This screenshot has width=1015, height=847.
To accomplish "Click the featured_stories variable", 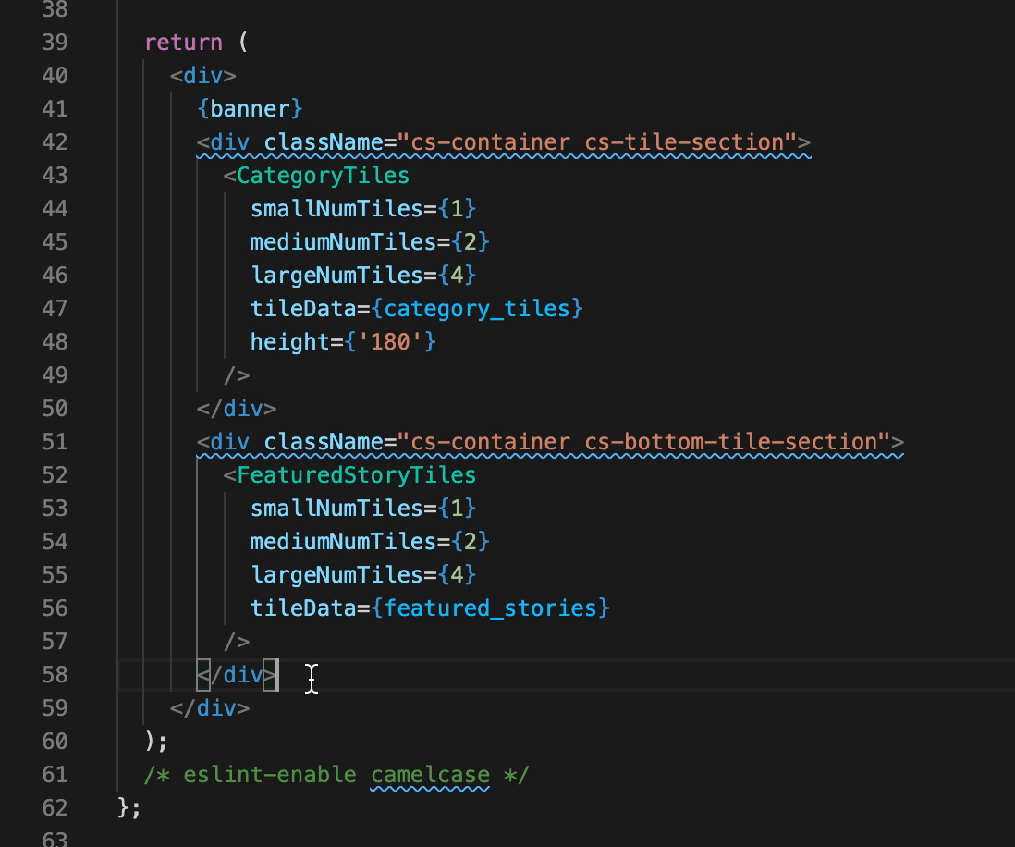I will coord(490,608).
